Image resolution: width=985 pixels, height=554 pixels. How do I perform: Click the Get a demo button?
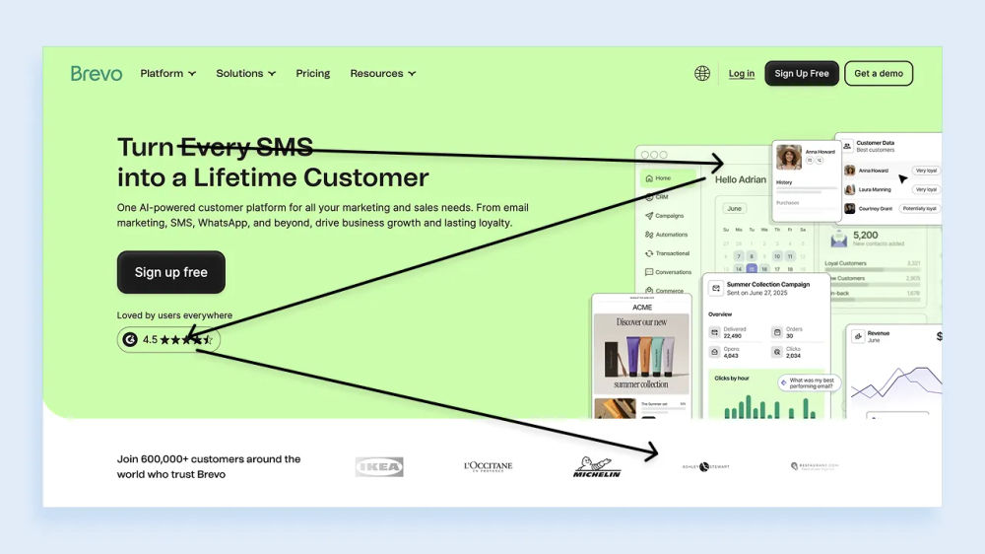pos(879,74)
